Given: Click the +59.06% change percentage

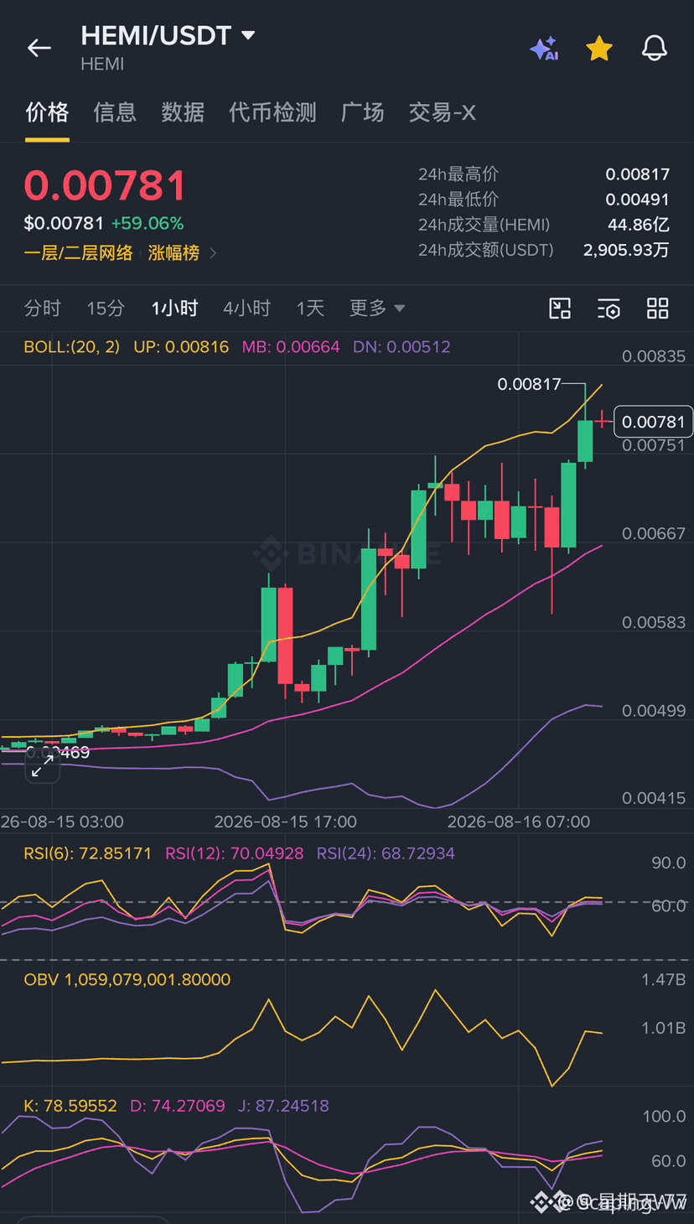Looking at the screenshot, I should pos(148,223).
